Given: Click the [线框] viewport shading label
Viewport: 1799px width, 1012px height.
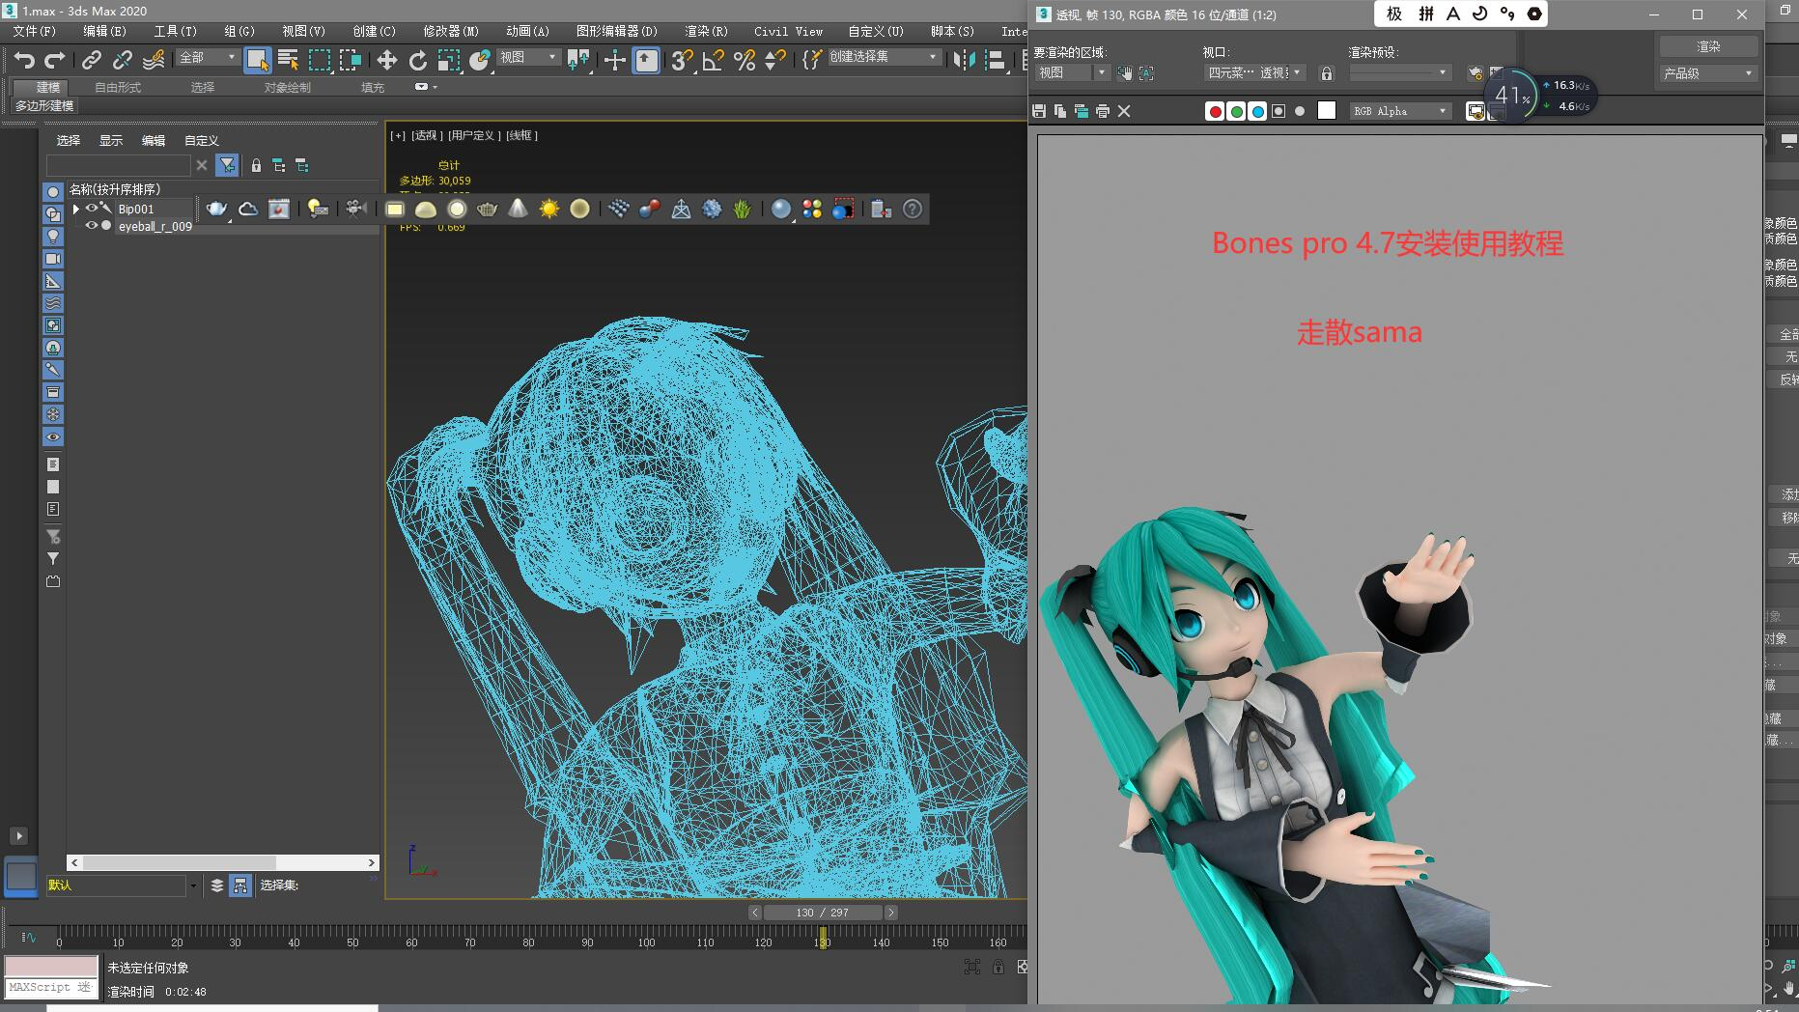Looking at the screenshot, I should tap(522, 135).
